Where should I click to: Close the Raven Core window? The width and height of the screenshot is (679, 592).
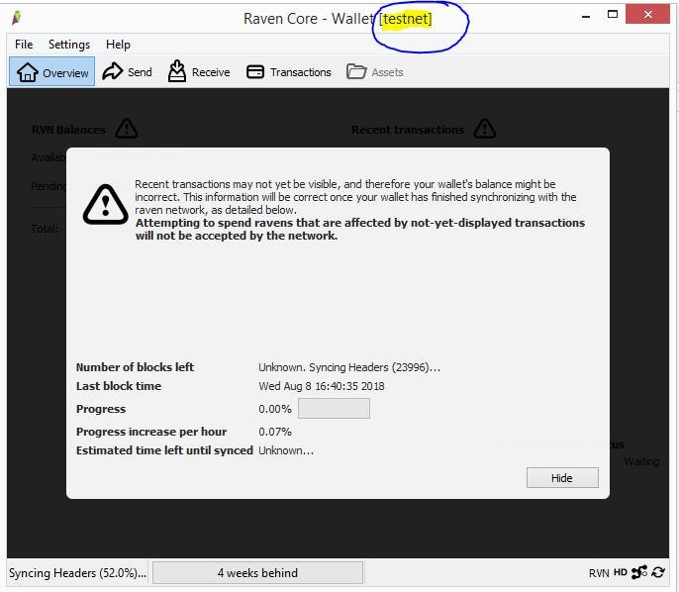coord(647,15)
